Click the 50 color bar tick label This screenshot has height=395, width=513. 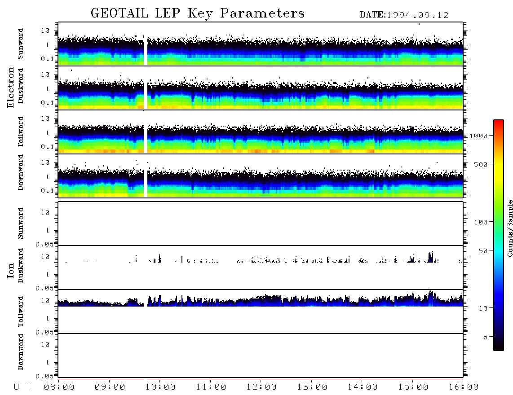coord(483,251)
